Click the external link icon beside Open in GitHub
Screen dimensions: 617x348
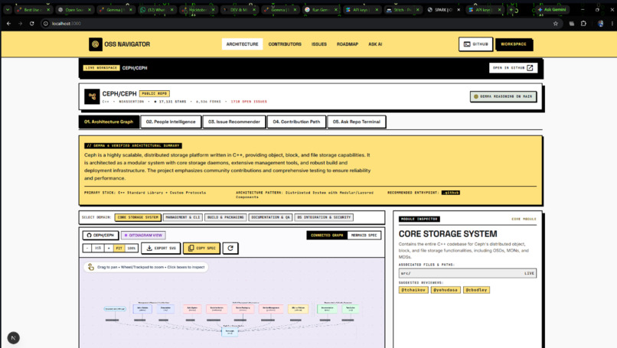530,67
